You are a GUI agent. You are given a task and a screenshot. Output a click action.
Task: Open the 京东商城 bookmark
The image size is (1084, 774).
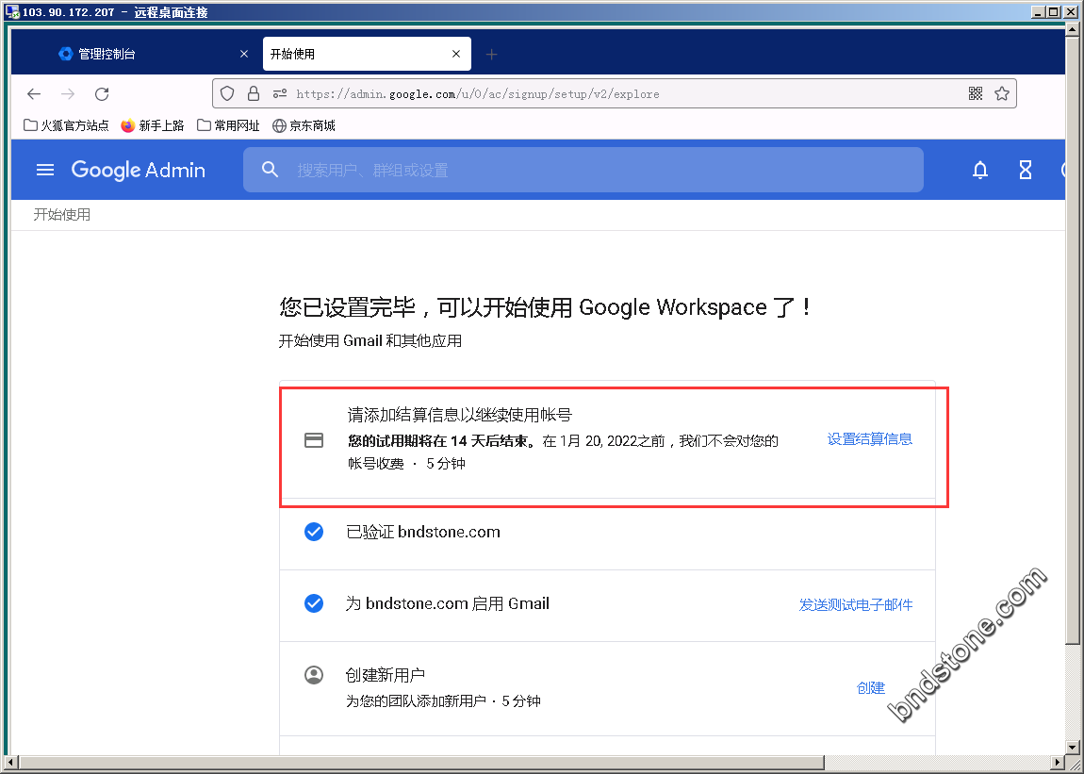click(304, 125)
